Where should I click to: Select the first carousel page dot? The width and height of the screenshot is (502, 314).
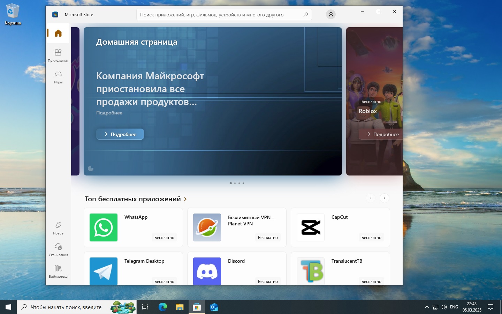(x=231, y=183)
